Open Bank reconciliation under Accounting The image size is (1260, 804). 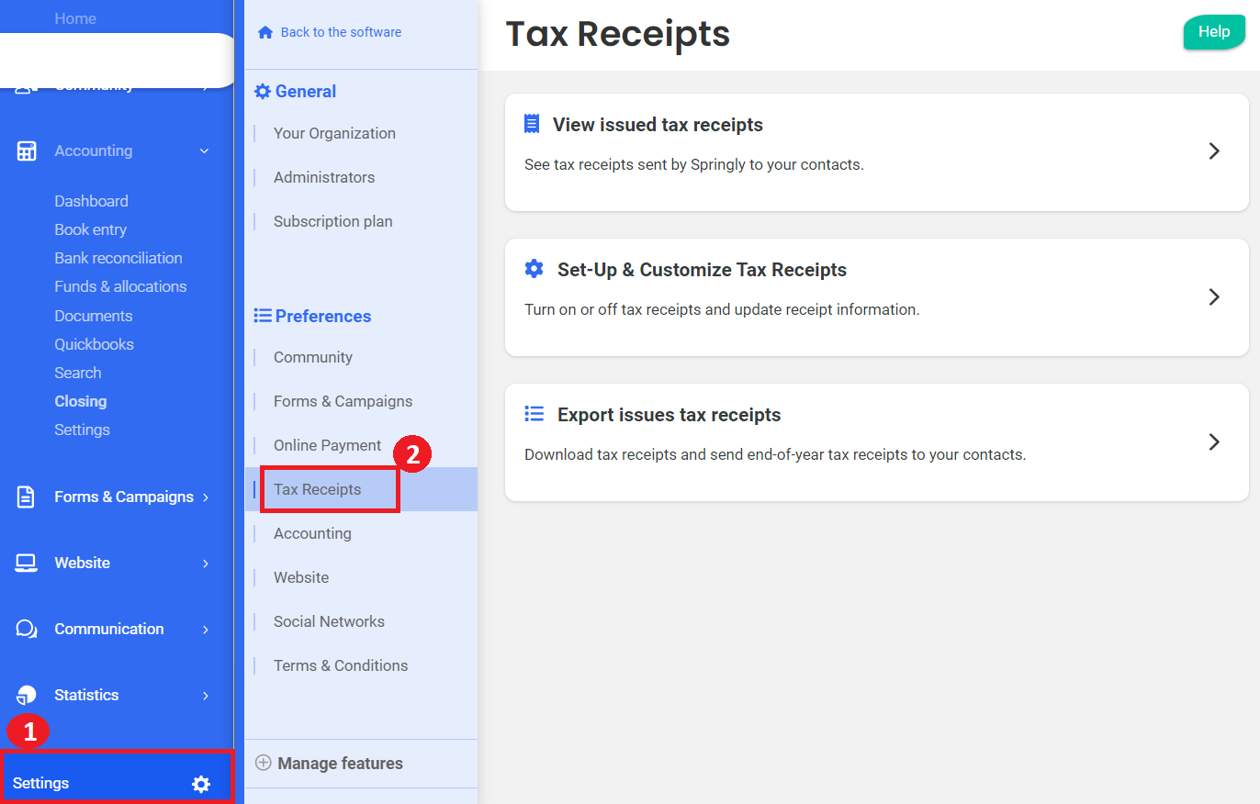click(x=118, y=258)
